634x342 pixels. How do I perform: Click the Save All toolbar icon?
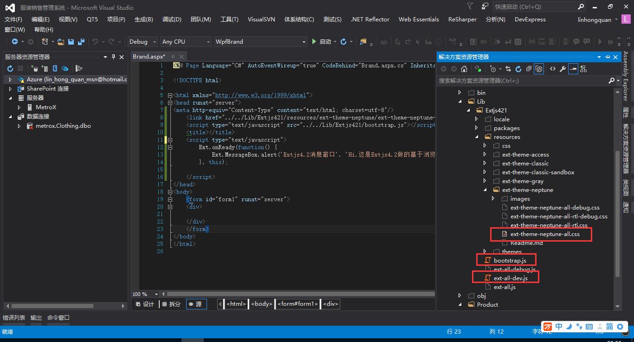pos(81,41)
